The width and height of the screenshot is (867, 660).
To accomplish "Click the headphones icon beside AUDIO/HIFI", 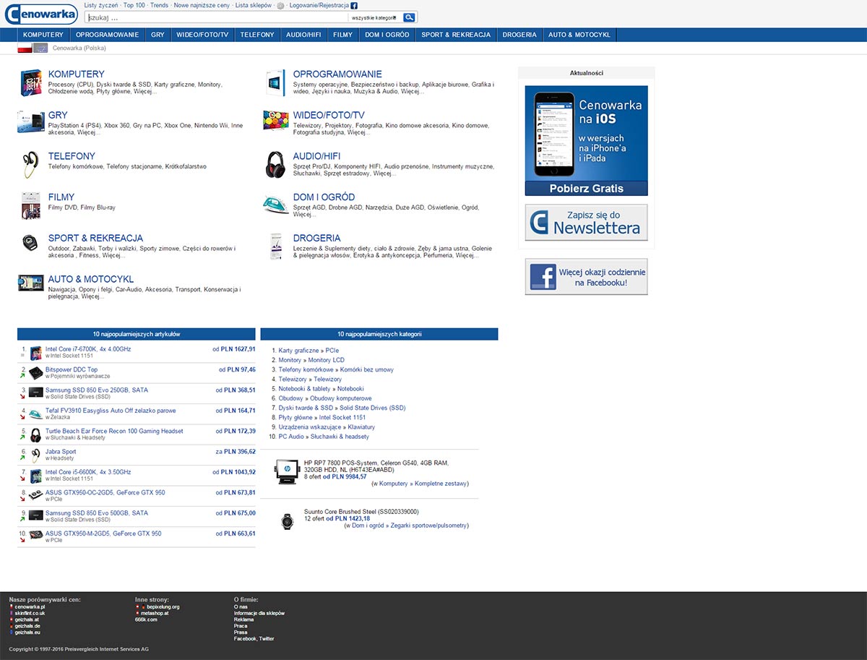I will tap(275, 164).
